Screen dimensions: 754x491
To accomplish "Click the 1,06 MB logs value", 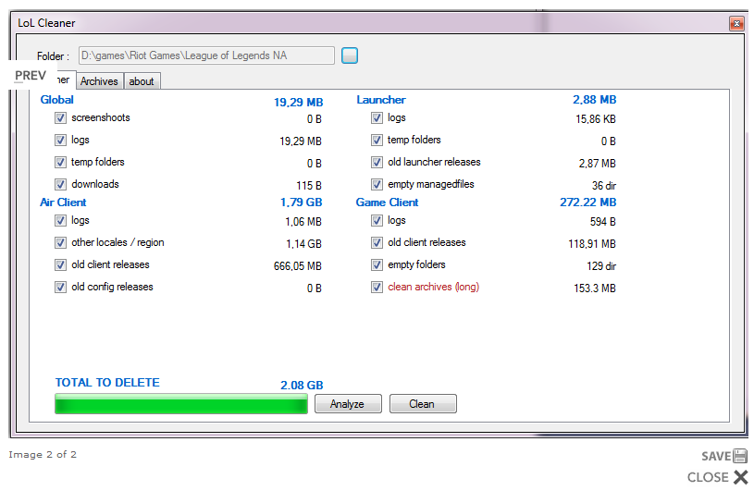I will (x=303, y=222).
